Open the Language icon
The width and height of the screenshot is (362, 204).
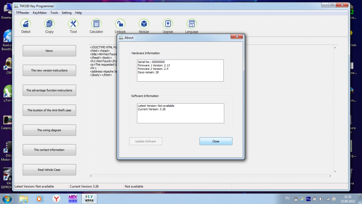pos(192,24)
